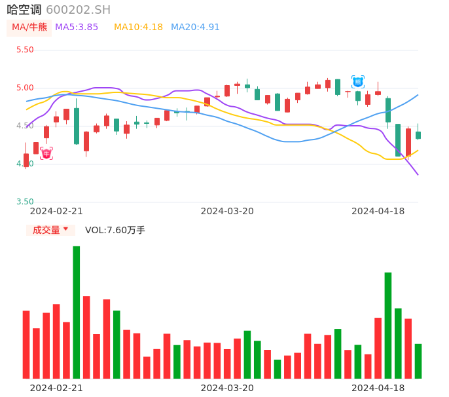Click the bull market marker icon
Screen dimensions: 449x397
(x=46, y=153)
